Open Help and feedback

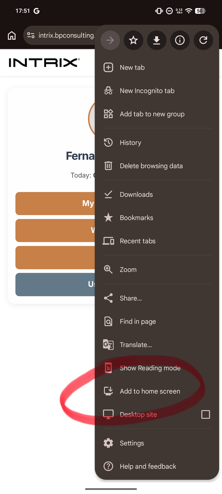click(148, 466)
